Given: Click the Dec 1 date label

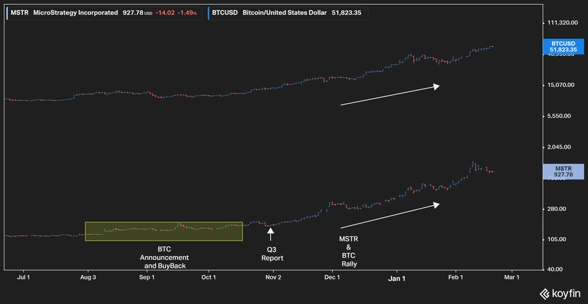Looking at the screenshot, I should coord(332,278).
